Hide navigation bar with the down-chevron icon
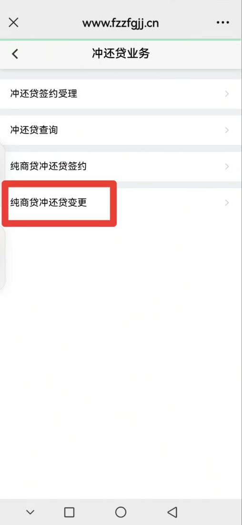 tap(30, 512)
